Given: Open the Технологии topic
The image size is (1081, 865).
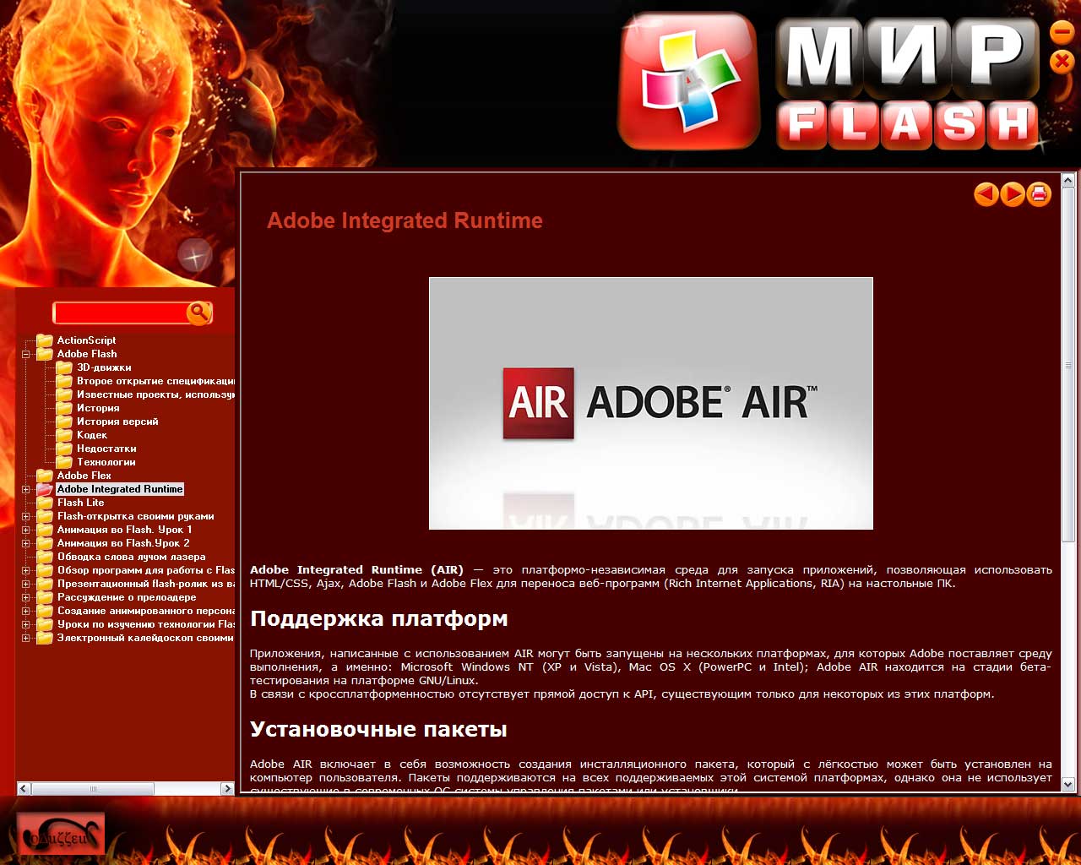Looking at the screenshot, I should [106, 462].
